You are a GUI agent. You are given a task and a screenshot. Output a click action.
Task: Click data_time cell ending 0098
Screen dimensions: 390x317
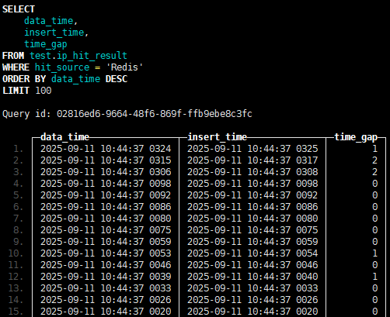point(106,184)
